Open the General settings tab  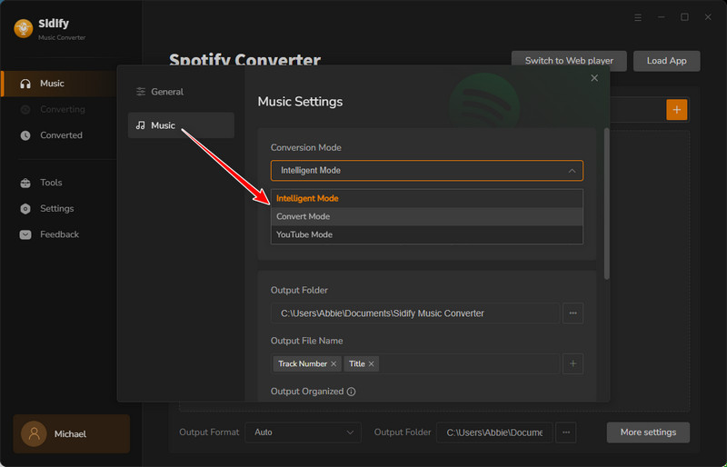pyautogui.click(x=181, y=92)
